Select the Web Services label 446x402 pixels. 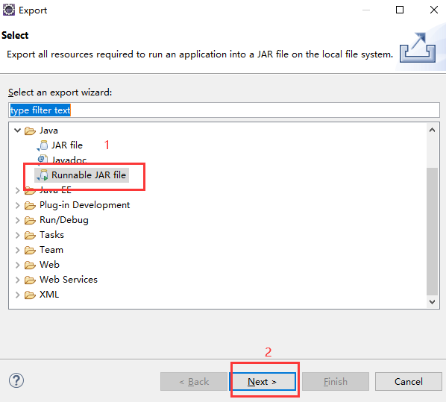[x=69, y=280]
